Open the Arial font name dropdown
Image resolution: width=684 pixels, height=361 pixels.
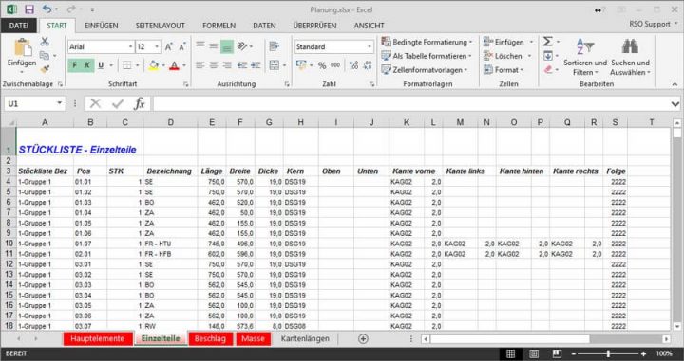click(130, 46)
